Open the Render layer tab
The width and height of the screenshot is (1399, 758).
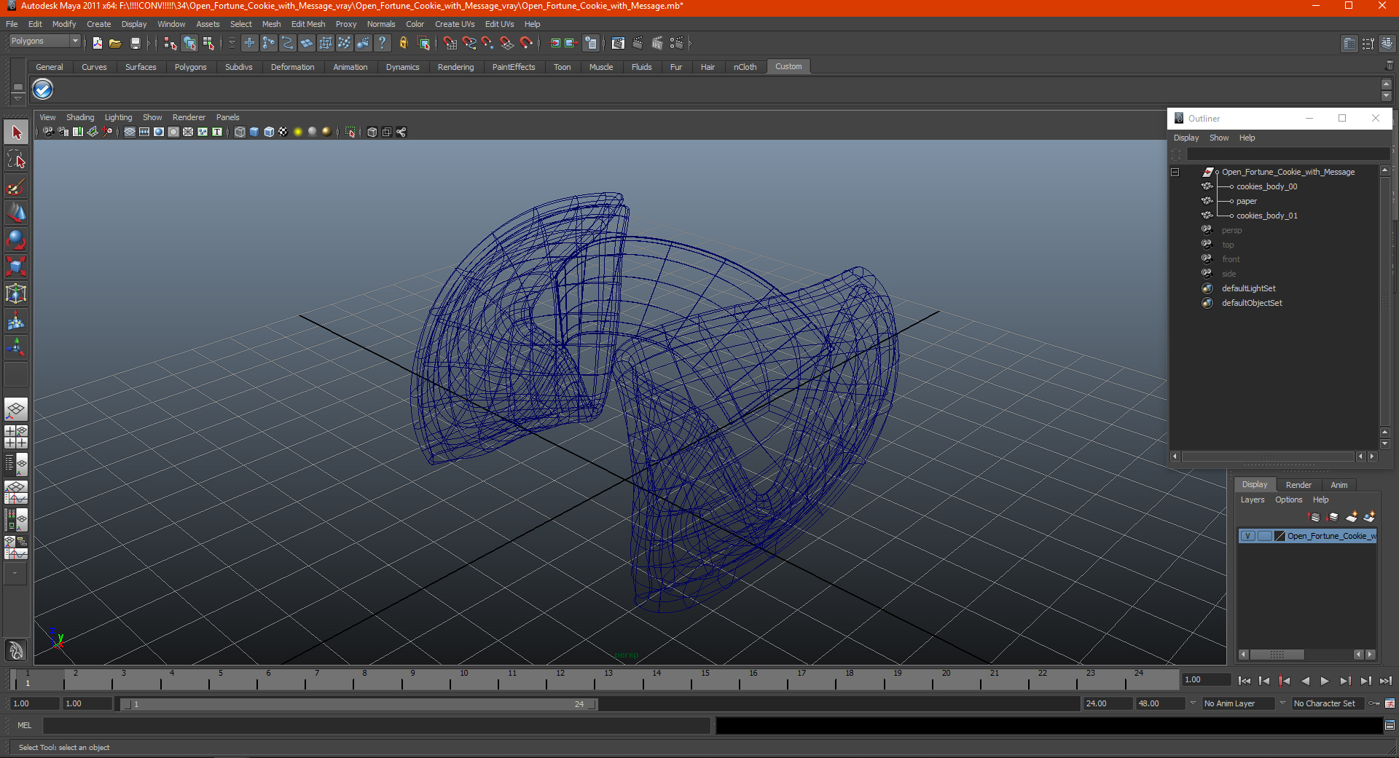click(1298, 485)
